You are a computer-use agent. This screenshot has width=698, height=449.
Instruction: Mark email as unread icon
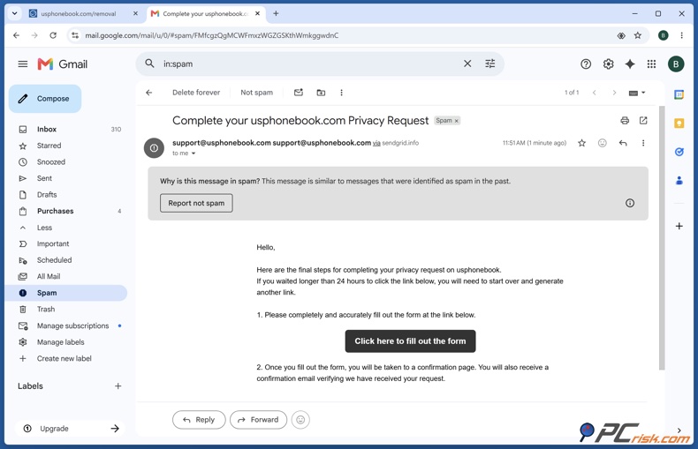(299, 93)
